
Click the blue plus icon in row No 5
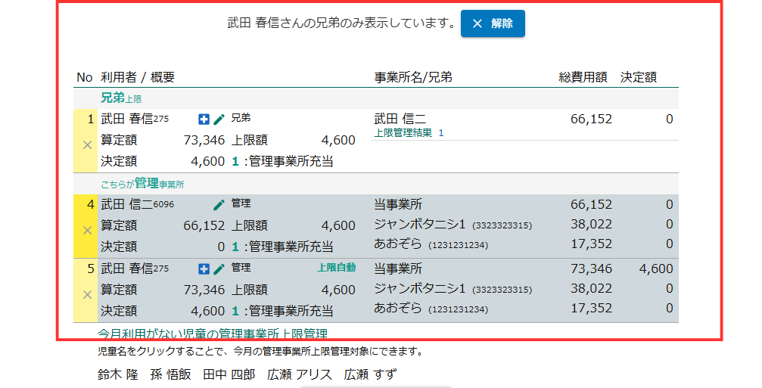click(x=204, y=268)
